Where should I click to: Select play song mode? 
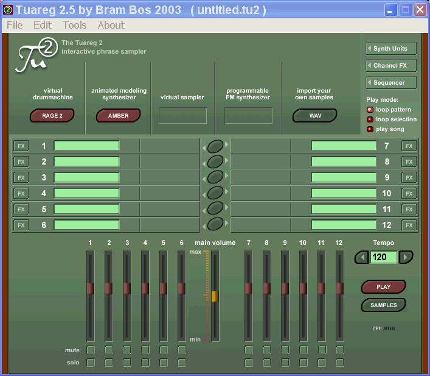click(370, 129)
